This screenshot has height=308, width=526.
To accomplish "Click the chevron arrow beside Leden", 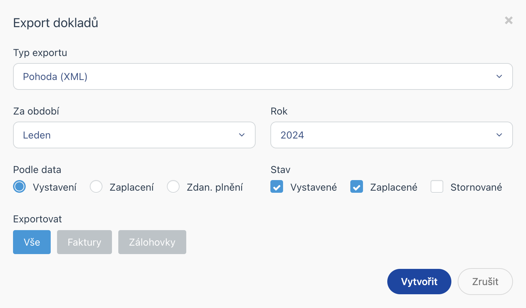I will click(242, 135).
